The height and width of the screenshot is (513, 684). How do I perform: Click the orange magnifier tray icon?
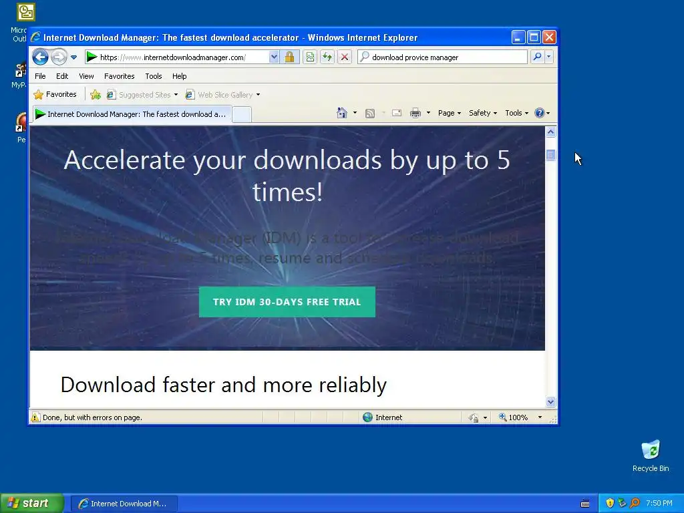point(635,504)
